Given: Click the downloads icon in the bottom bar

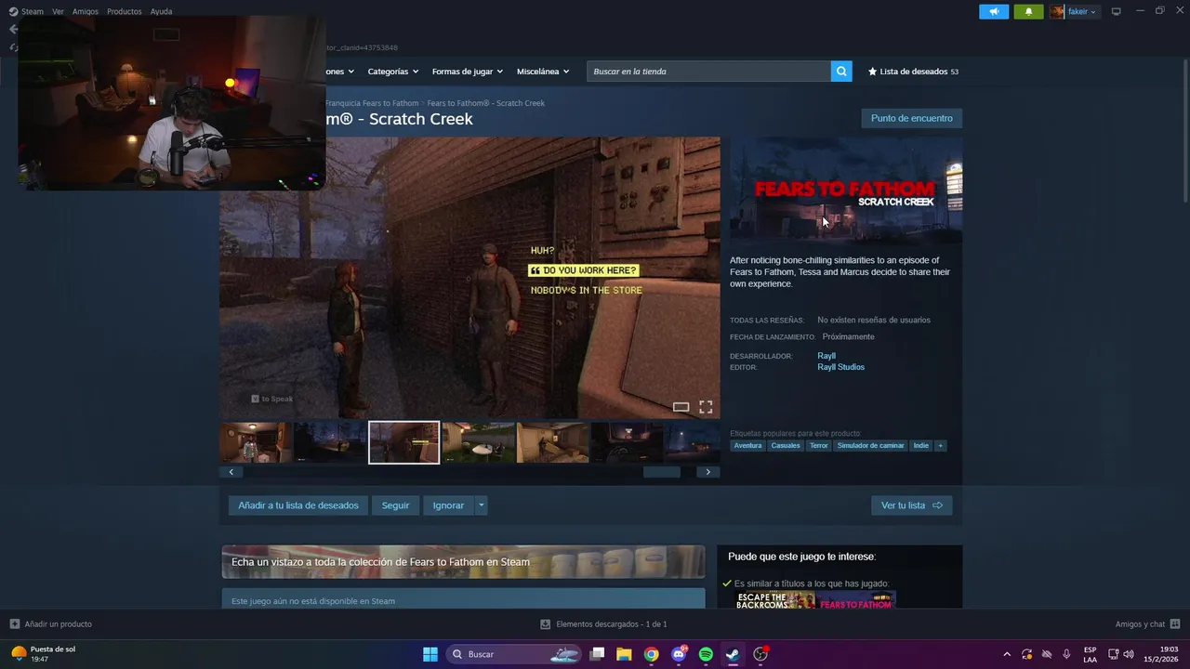Looking at the screenshot, I should click(546, 624).
